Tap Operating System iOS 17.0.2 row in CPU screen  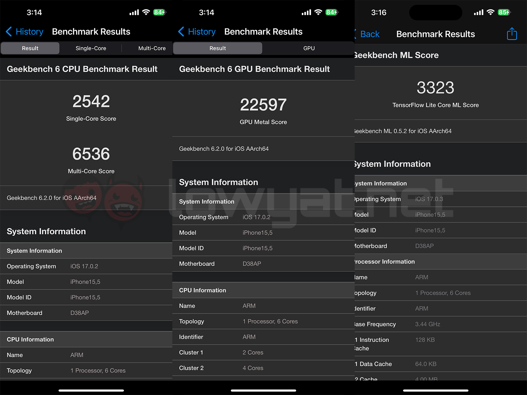click(x=86, y=266)
